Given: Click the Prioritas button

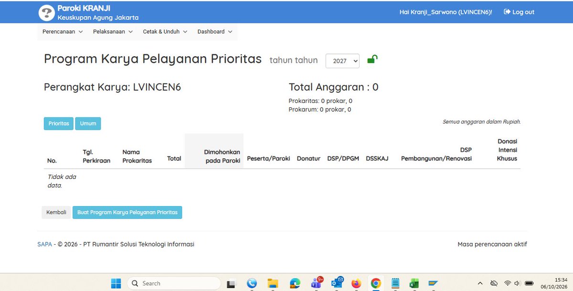Looking at the screenshot, I should pyautogui.click(x=59, y=124).
